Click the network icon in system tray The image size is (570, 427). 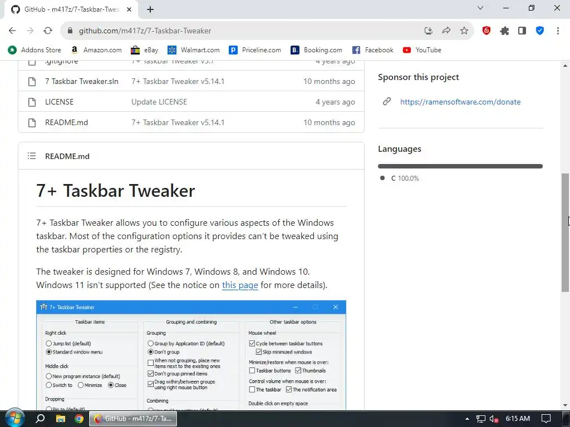point(480,419)
